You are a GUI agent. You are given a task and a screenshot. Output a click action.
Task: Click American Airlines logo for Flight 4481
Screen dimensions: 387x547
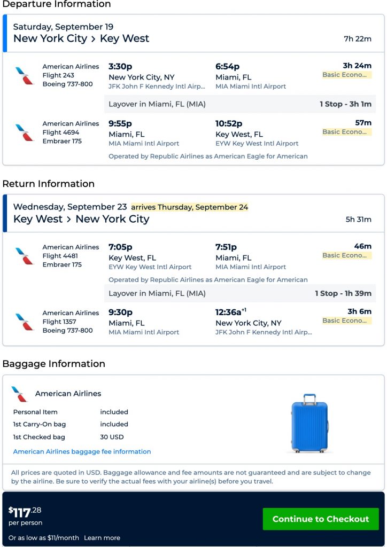pos(25,256)
